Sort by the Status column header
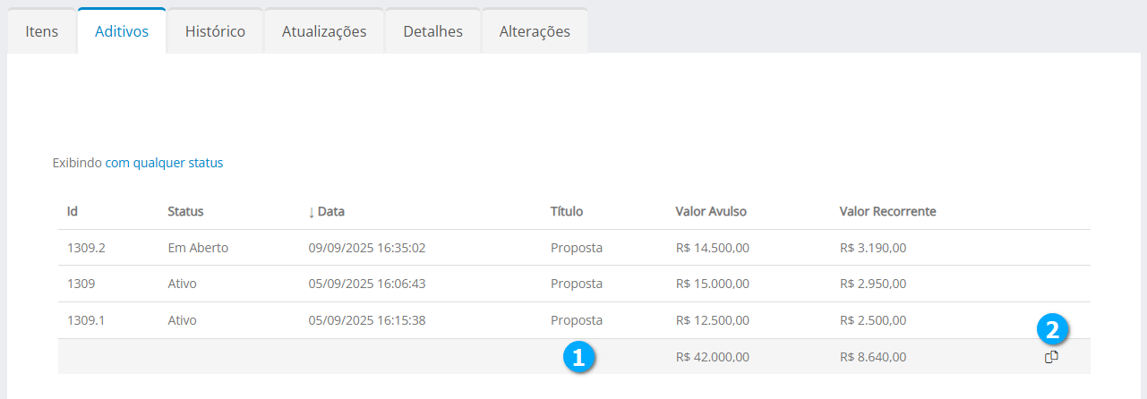Screen dimensions: 1147x399 coord(185,212)
